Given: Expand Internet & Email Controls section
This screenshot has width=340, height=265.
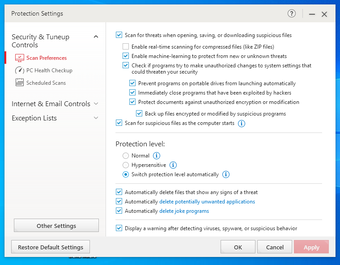Looking at the screenshot, I should [x=96, y=104].
